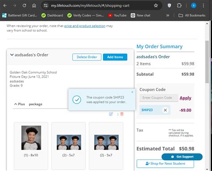Click the page vertical scrollbar thumb
Screen dimensions: 212x171
pyautogui.click(x=207, y=62)
